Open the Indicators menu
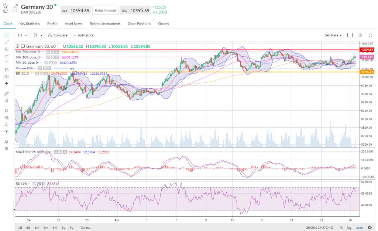The width and height of the screenshot is (378, 231). (83, 35)
